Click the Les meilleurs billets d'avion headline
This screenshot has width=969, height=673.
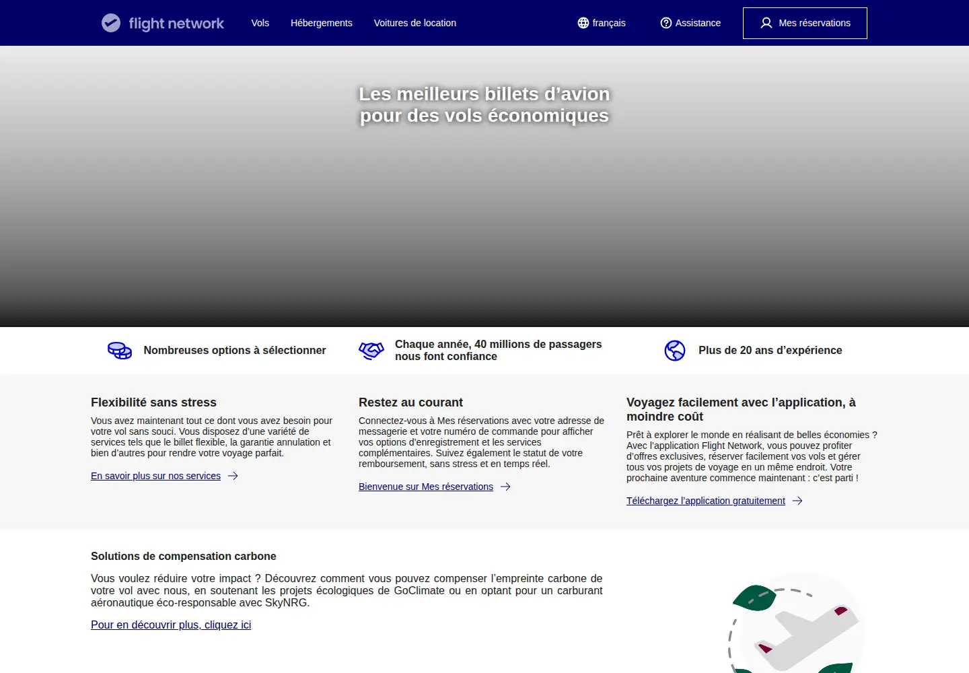485,104
